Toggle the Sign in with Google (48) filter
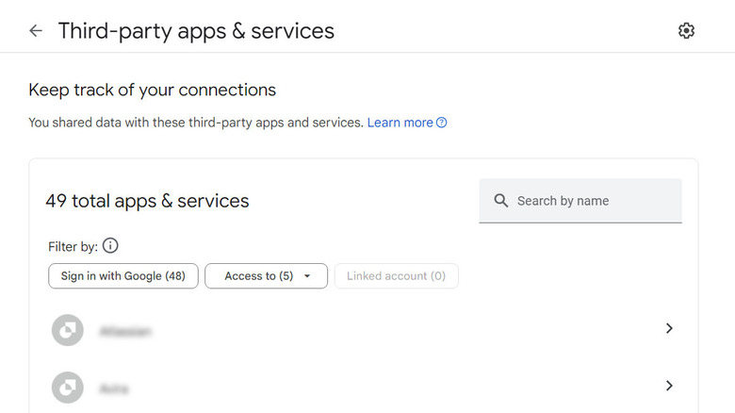 122,276
